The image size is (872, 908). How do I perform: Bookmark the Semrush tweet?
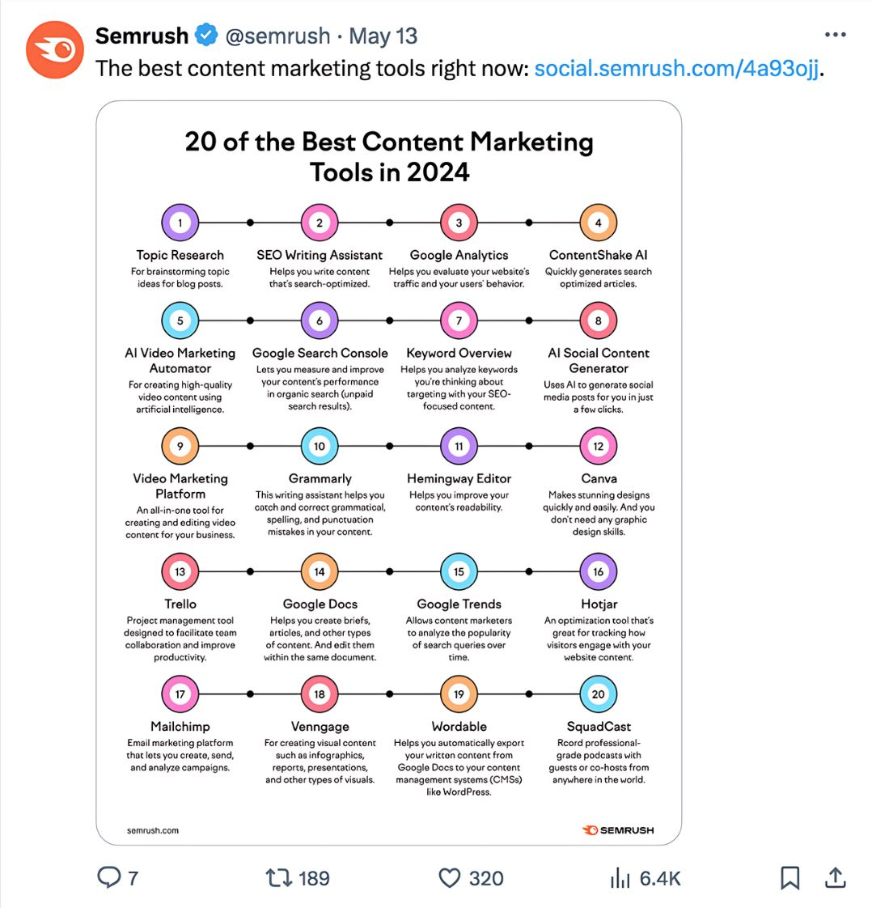point(789,878)
